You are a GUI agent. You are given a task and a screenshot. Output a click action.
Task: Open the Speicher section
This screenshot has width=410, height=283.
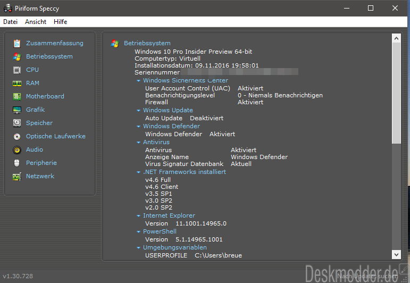39,123
